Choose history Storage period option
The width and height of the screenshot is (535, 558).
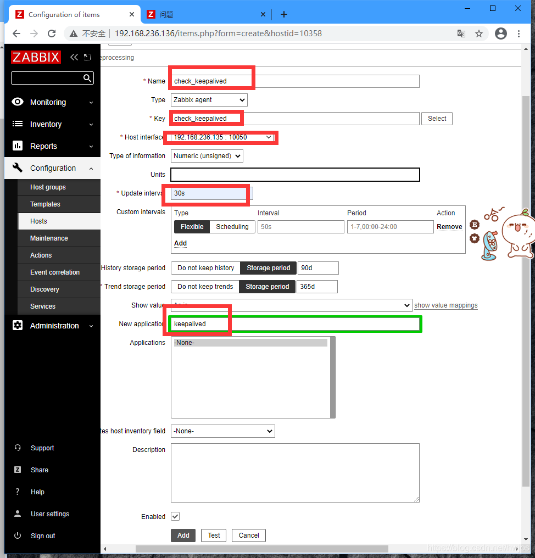coord(269,268)
